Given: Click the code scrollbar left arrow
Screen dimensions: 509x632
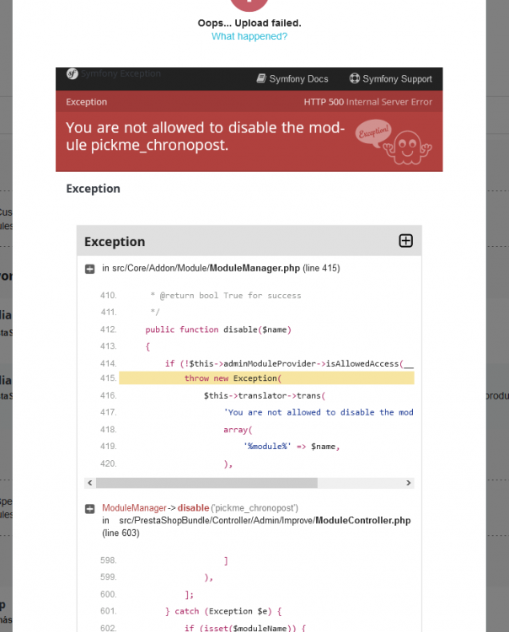Looking at the screenshot, I should click(90, 483).
